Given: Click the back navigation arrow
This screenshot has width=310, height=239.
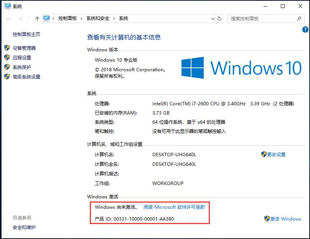Looking at the screenshot, I should click(8, 18).
